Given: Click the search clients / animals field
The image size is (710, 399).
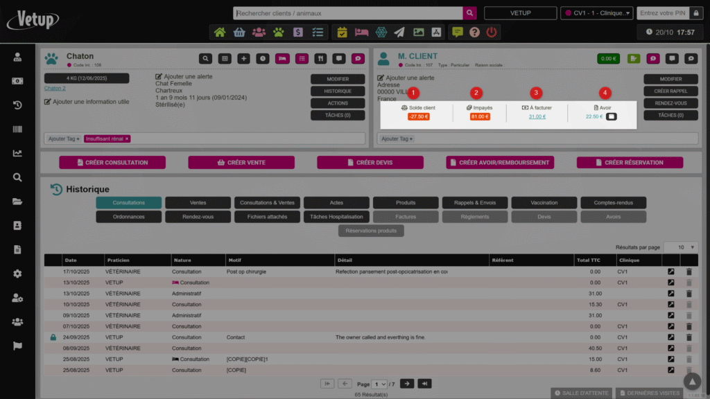Looking at the screenshot, I should 348,13.
